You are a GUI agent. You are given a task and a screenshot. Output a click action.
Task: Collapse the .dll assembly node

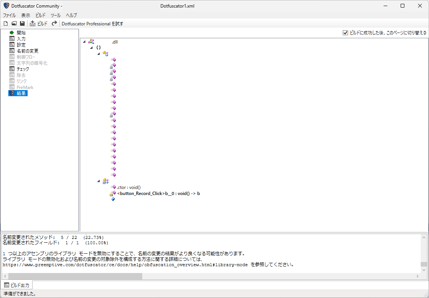pos(84,42)
